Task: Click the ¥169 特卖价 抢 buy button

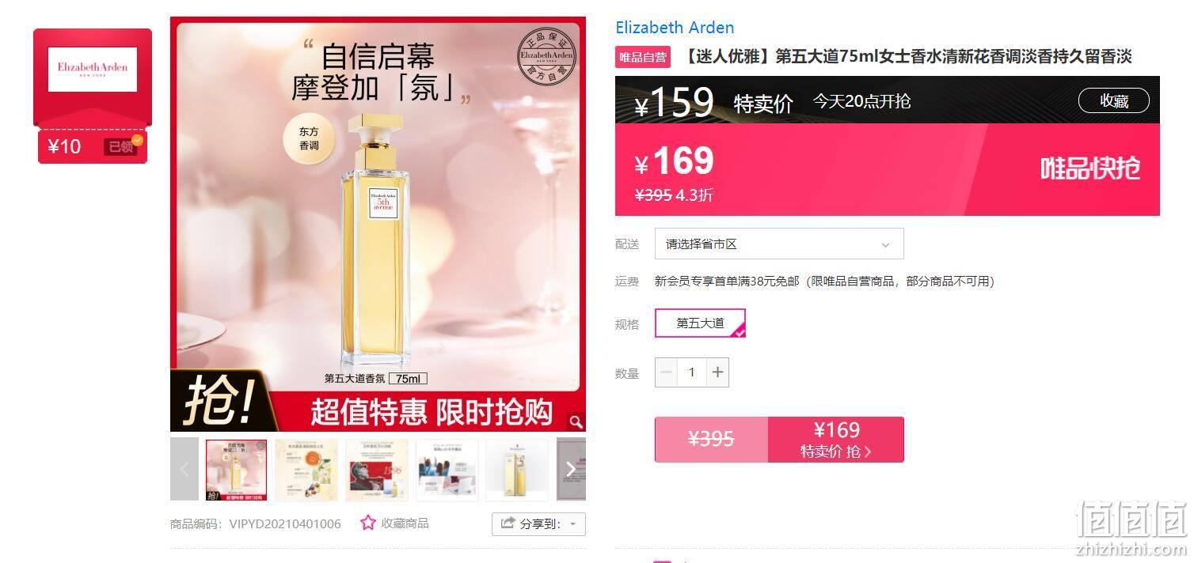Action: tap(836, 440)
